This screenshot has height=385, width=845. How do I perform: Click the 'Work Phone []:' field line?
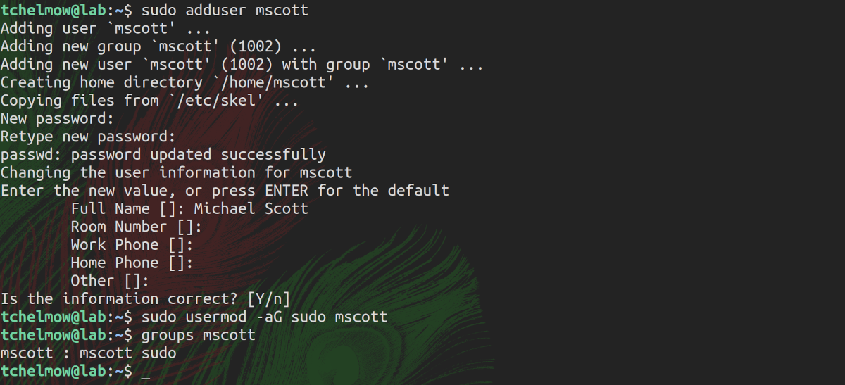click(132, 245)
